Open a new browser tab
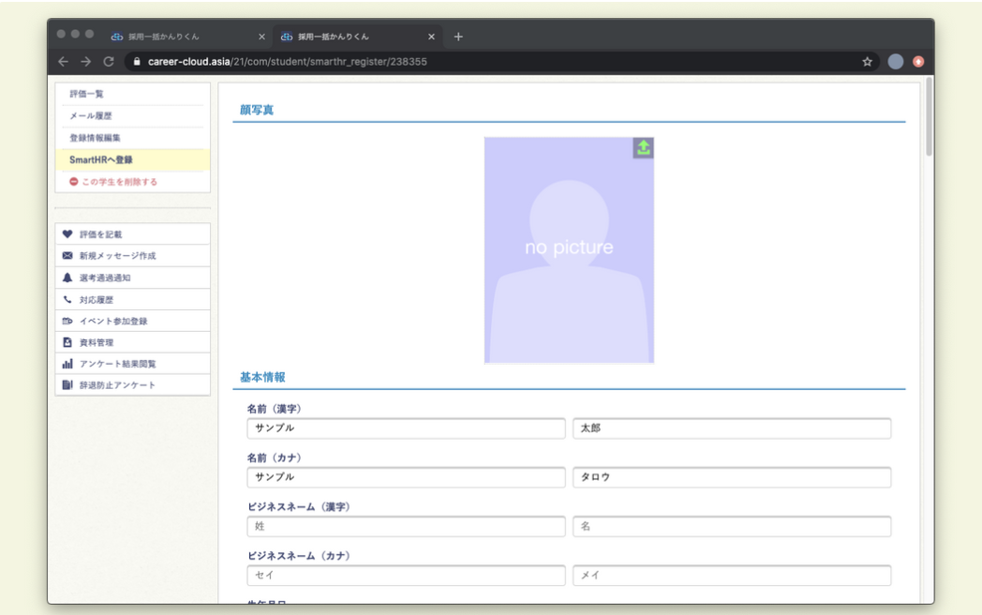This screenshot has height=615, width=982. click(458, 37)
